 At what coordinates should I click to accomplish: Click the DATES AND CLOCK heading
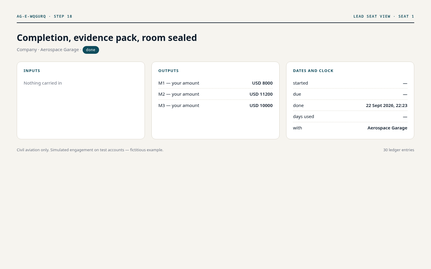(313, 71)
